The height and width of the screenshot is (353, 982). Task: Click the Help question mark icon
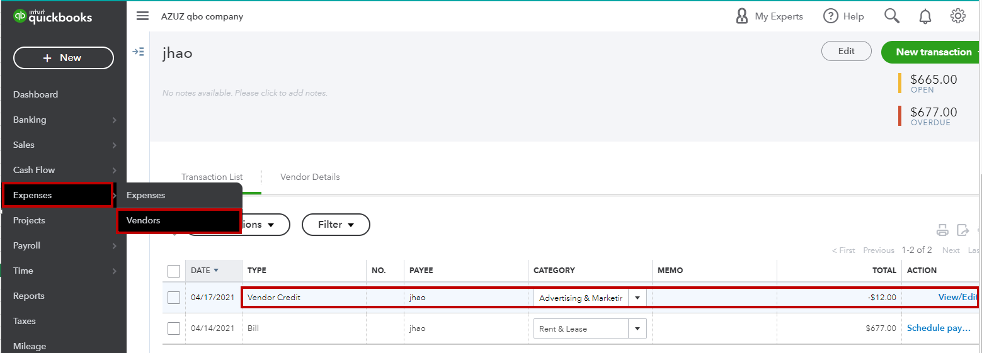[831, 16]
